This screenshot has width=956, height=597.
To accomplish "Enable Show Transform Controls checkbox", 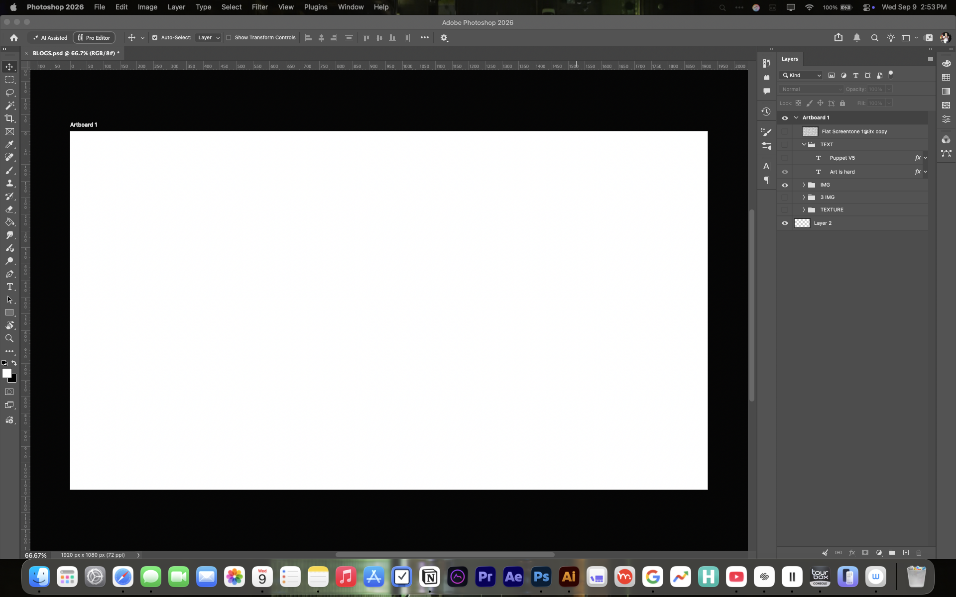I will (229, 38).
